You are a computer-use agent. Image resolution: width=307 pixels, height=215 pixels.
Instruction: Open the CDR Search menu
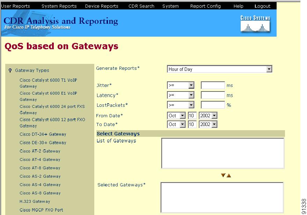141,6
